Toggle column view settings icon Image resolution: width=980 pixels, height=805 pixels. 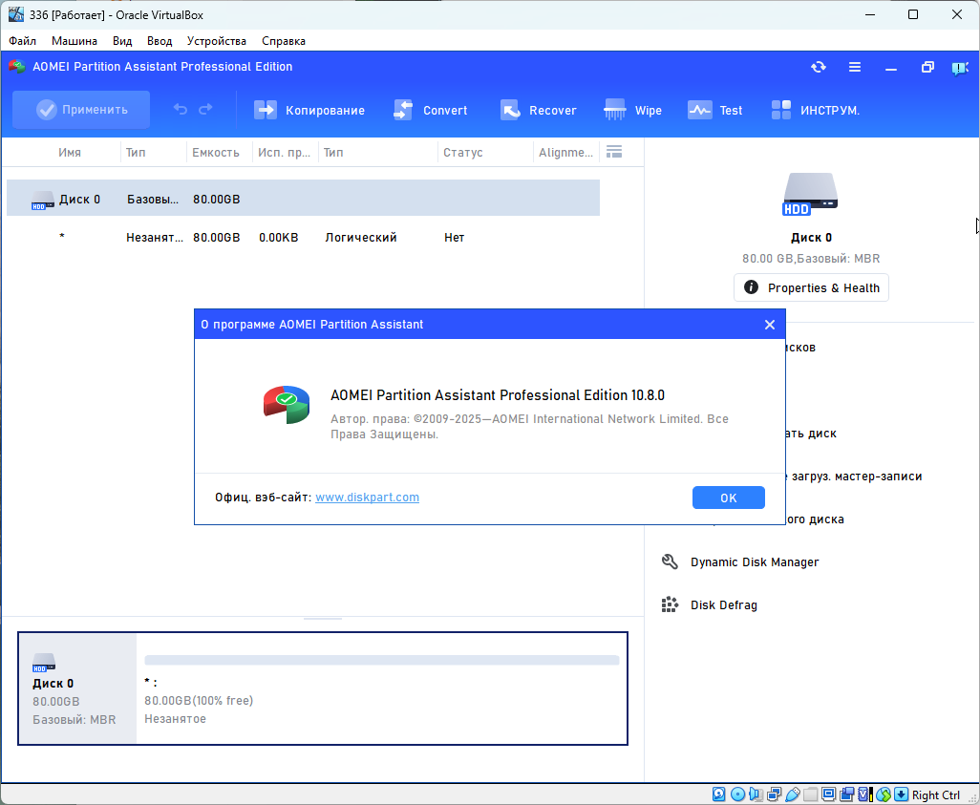[614, 152]
